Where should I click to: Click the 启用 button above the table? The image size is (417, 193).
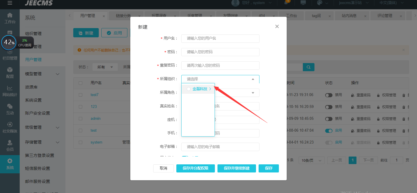coord(114,33)
